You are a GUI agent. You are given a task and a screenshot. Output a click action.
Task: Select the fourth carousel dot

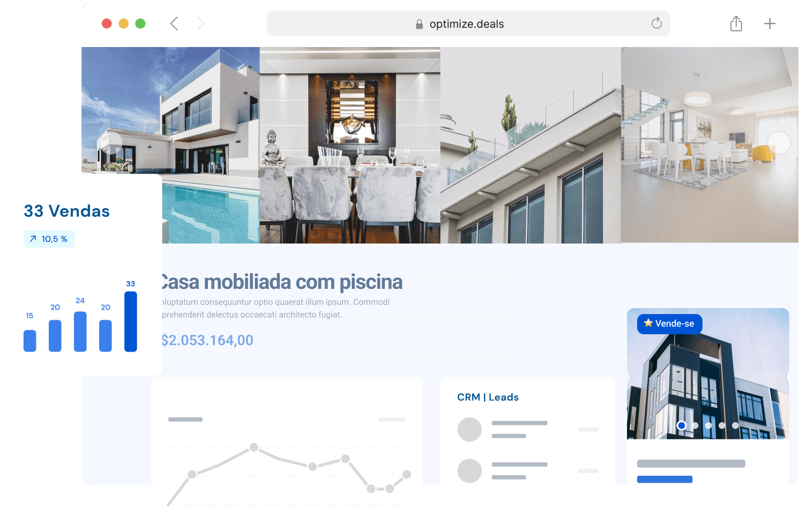(722, 425)
